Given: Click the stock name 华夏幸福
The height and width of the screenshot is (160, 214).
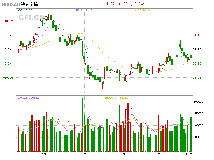Looking at the screenshot, I should pyautogui.click(x=29, y=4).
